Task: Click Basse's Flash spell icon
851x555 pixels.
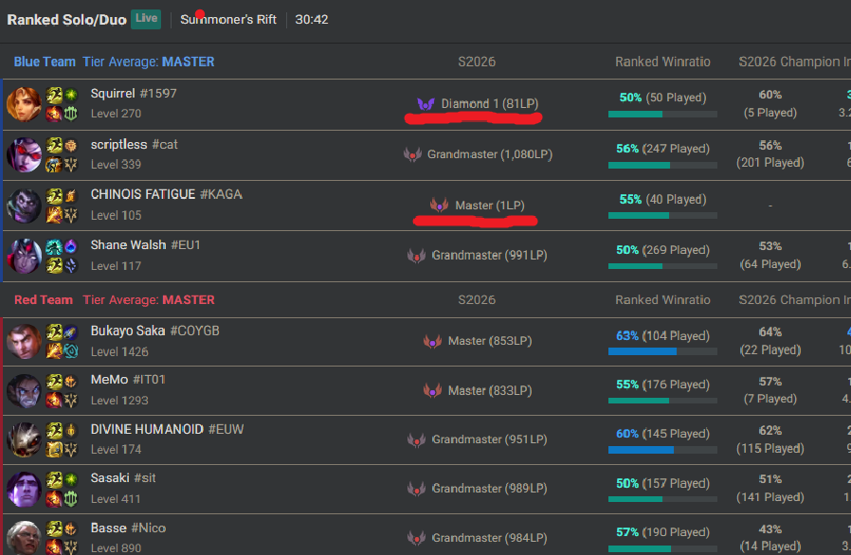Action: coord(54,528)
